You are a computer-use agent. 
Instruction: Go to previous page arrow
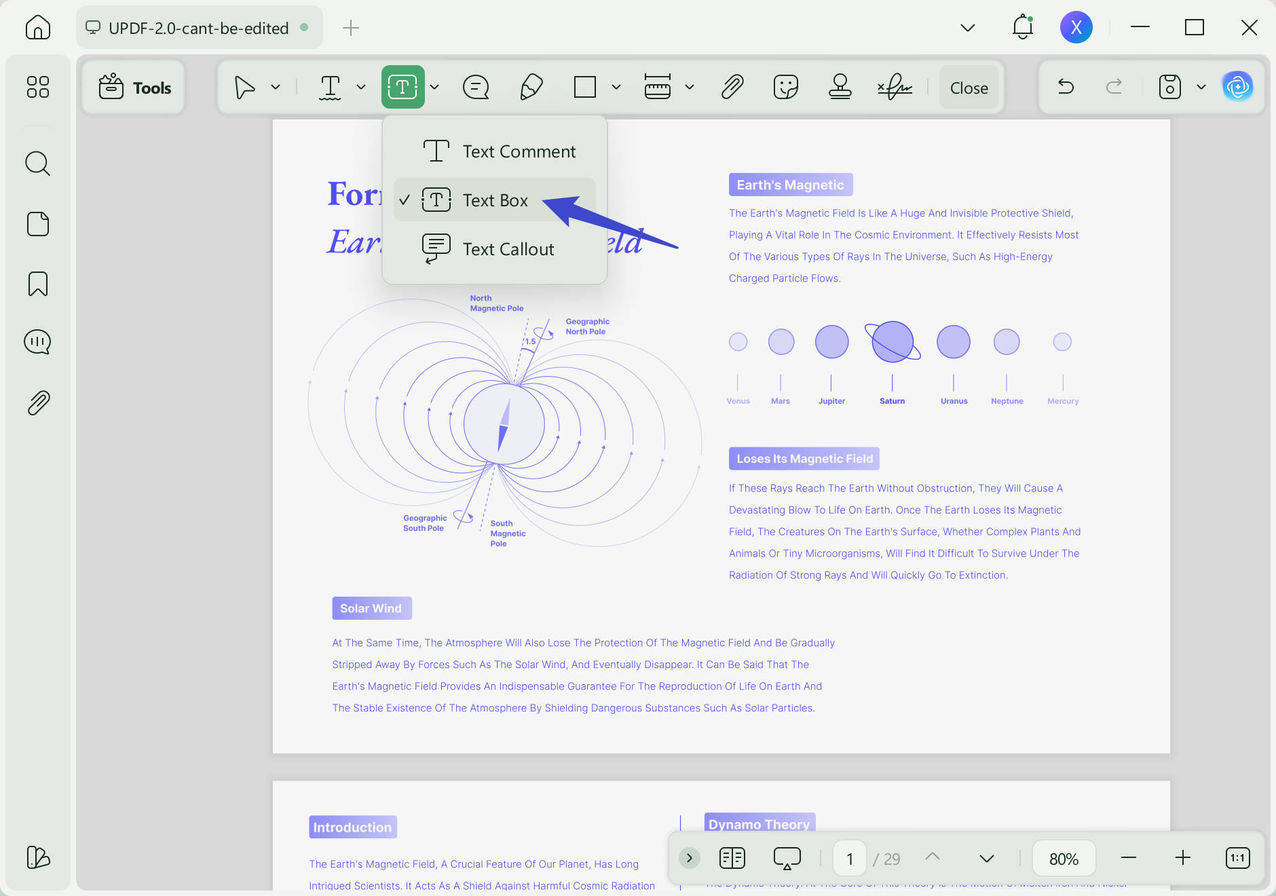tap(933, 858)
